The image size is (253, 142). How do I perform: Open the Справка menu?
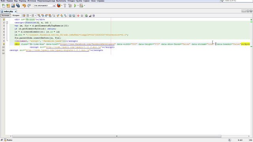pos(100,1)
